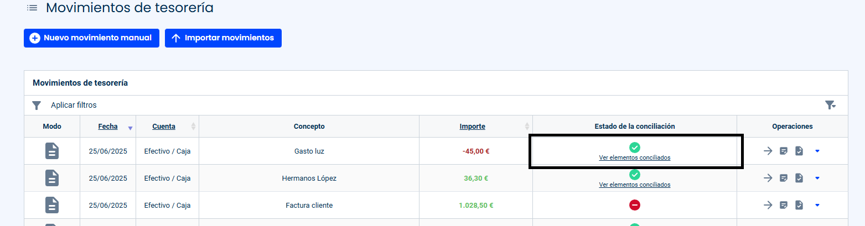Expand the operations dropdown for Gasto luz
The height and width of the screenshot is (226, 865).
[x=817, y=151]
